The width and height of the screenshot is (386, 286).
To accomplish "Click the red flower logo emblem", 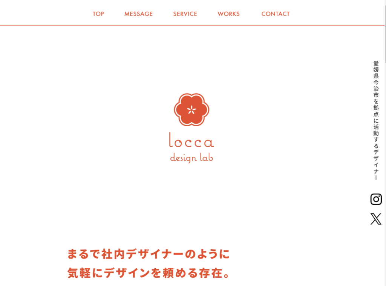I will tap(191, 109).
